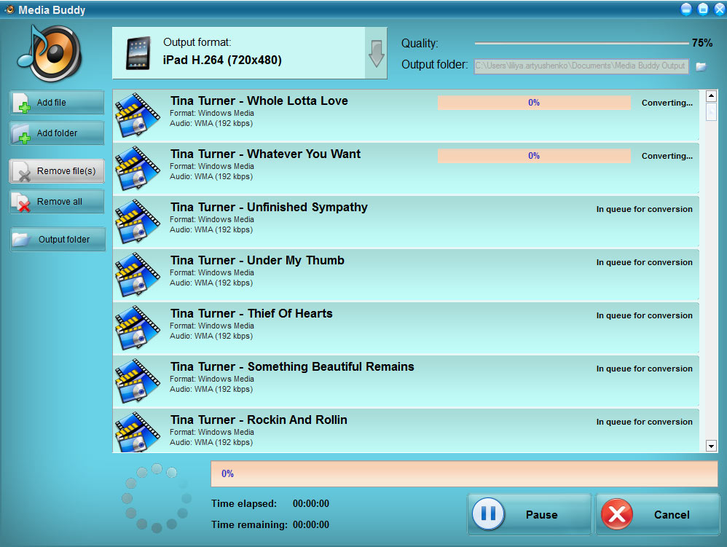Close the Media Buddy window
Screen dimensions: 727x547
click(x=720, y=9)
